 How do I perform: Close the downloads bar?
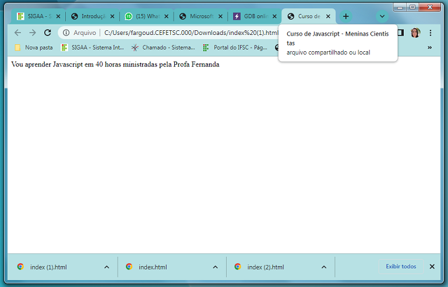432,267
